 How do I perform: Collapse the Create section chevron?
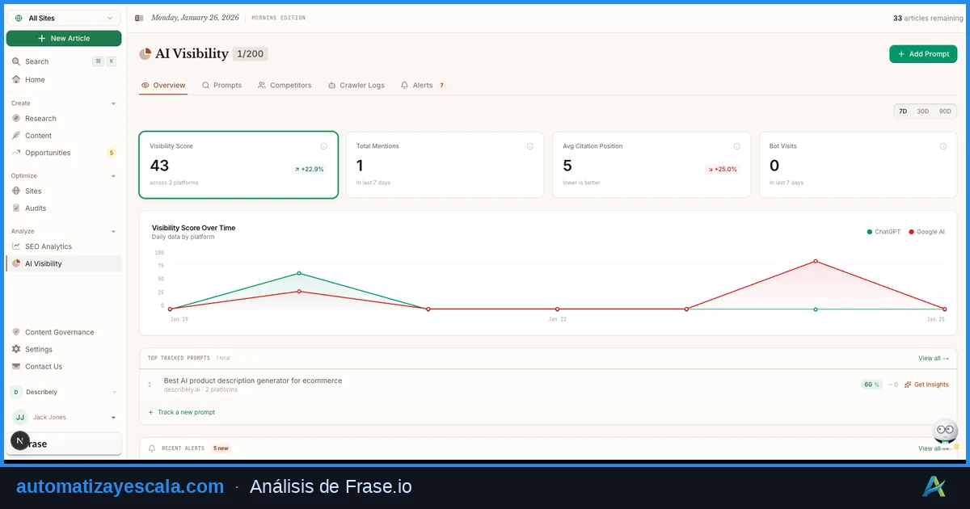point(113,103)
